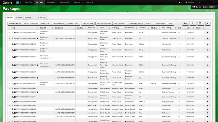Viewport: 218px width, 122px height.
Task: Click magnifier icon for package ending 0077
Action: tap(13, 44)
